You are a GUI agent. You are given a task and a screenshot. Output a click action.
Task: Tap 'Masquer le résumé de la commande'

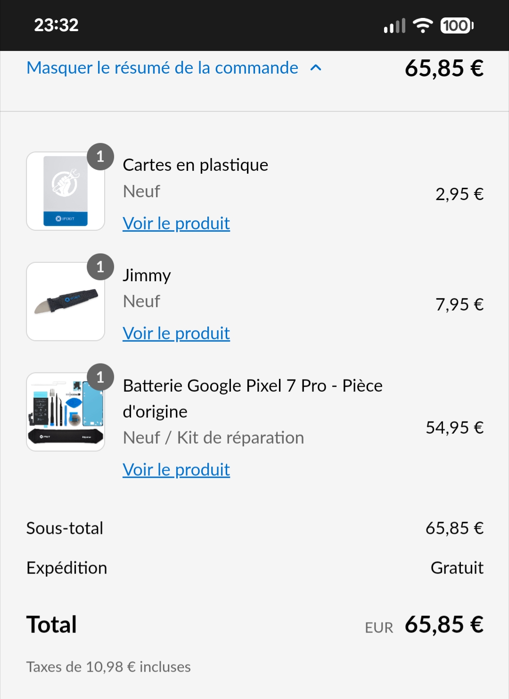pyautogui.click(x=162, y=68)
